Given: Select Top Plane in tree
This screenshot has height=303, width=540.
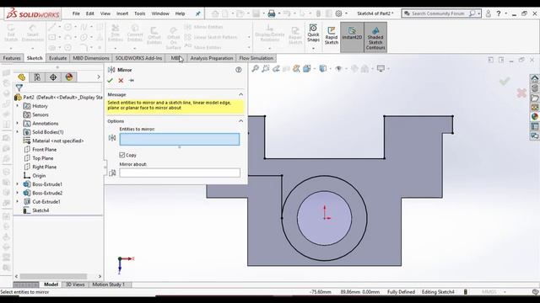Looking at the screenshot, I should tap(43, 158).
